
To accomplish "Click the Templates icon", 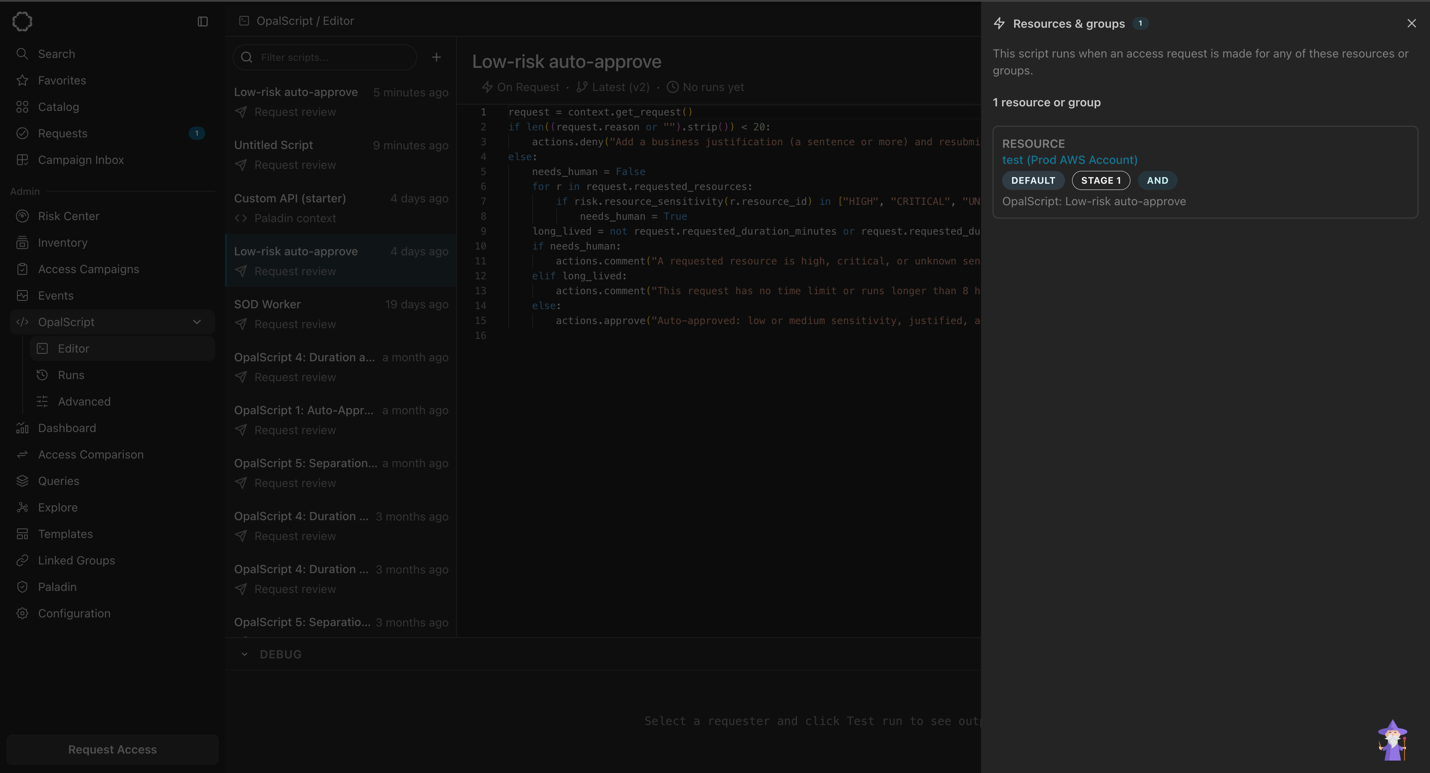I will (x=22, y=534).
